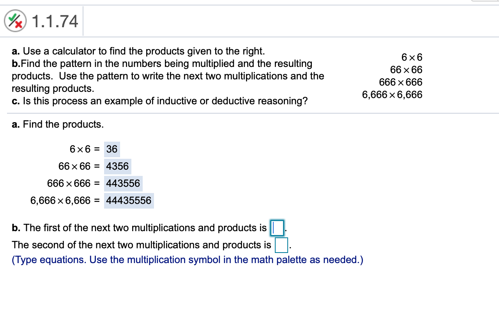Click the "66×66 =" label beside answer 4356
This screenshot has height=323, width=499.
(x=79, y=166)
